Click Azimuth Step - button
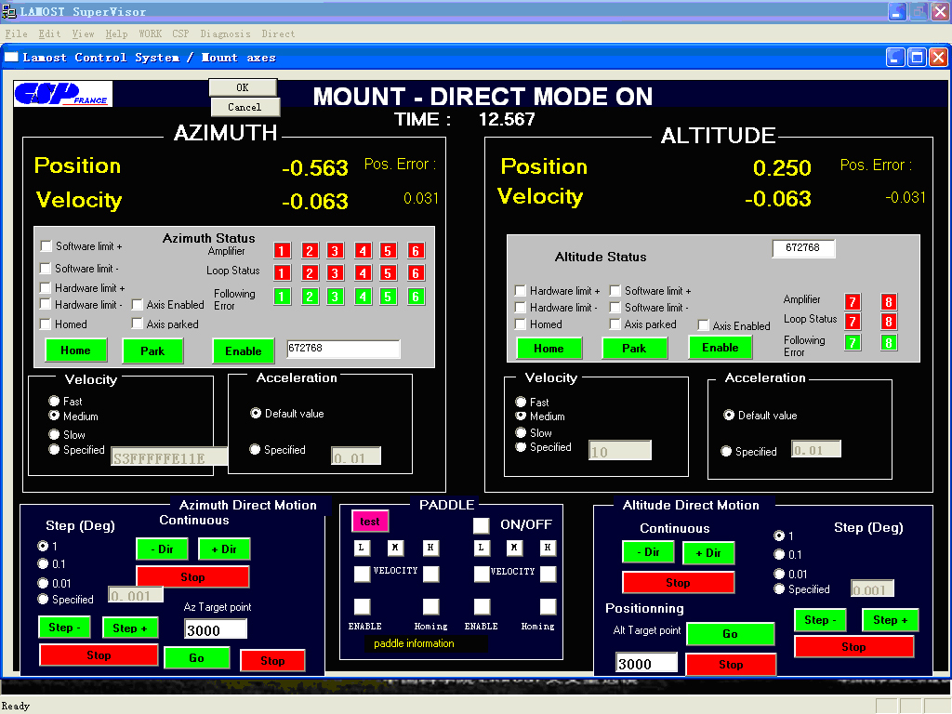Screen dimensions: 952x714 (x=64, y=628)
